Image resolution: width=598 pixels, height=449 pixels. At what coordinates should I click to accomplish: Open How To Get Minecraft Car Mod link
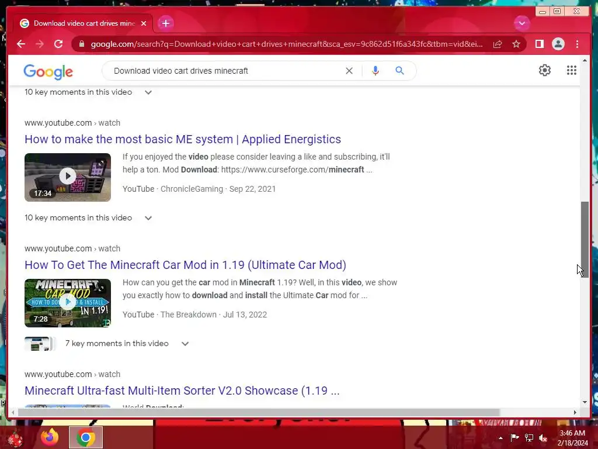tap(185, 265)
